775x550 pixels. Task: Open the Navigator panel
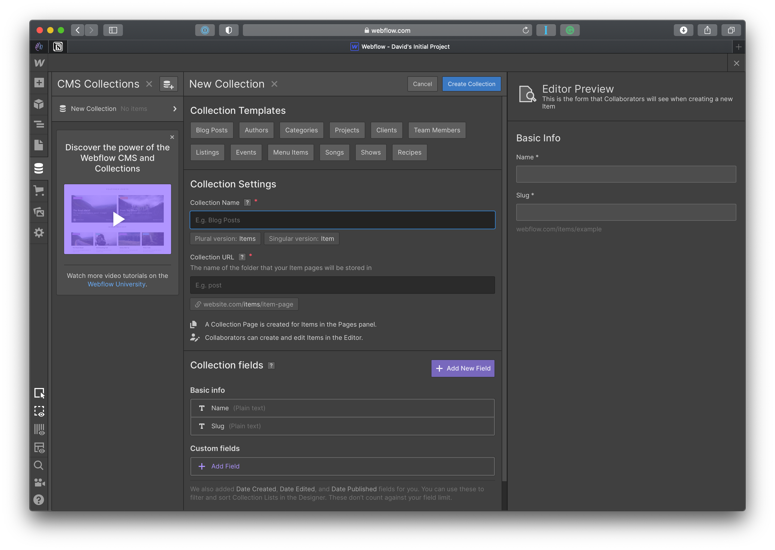(x=39, y=124)
